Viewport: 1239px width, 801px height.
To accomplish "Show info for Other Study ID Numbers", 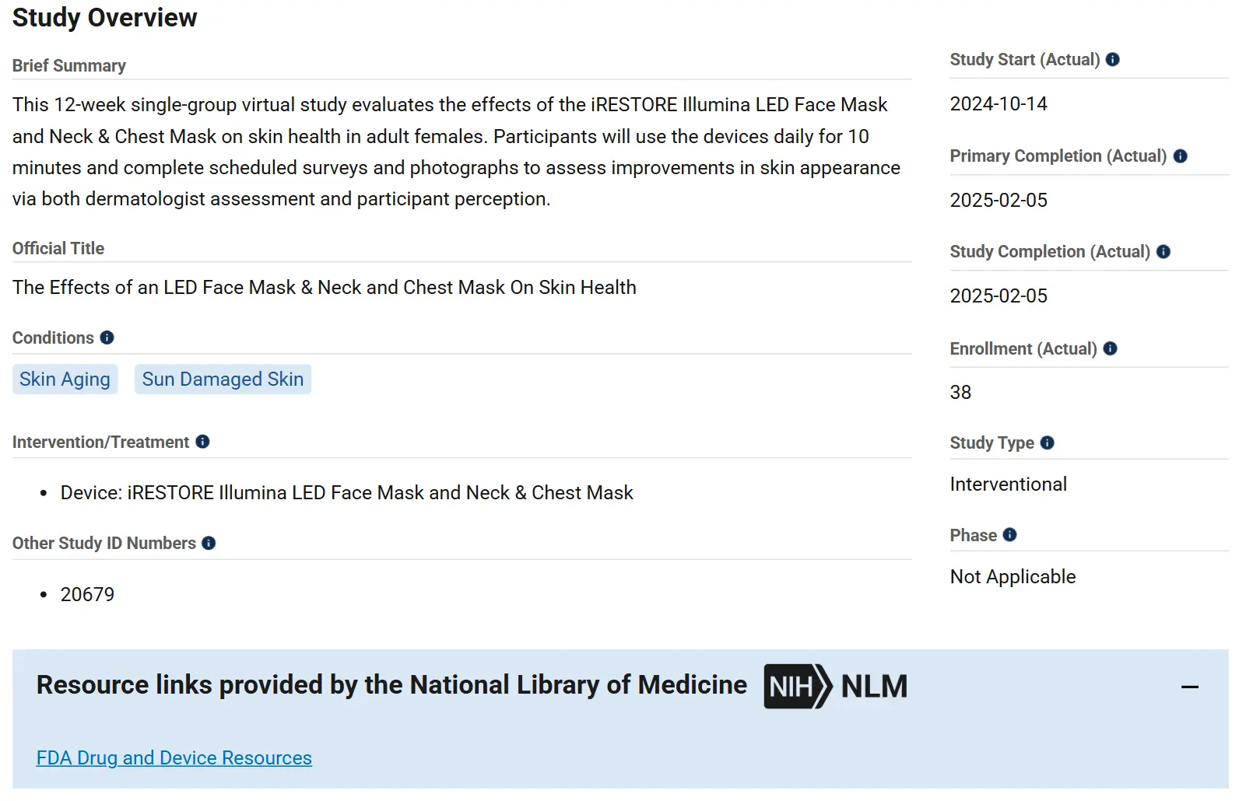I will 209,543.
